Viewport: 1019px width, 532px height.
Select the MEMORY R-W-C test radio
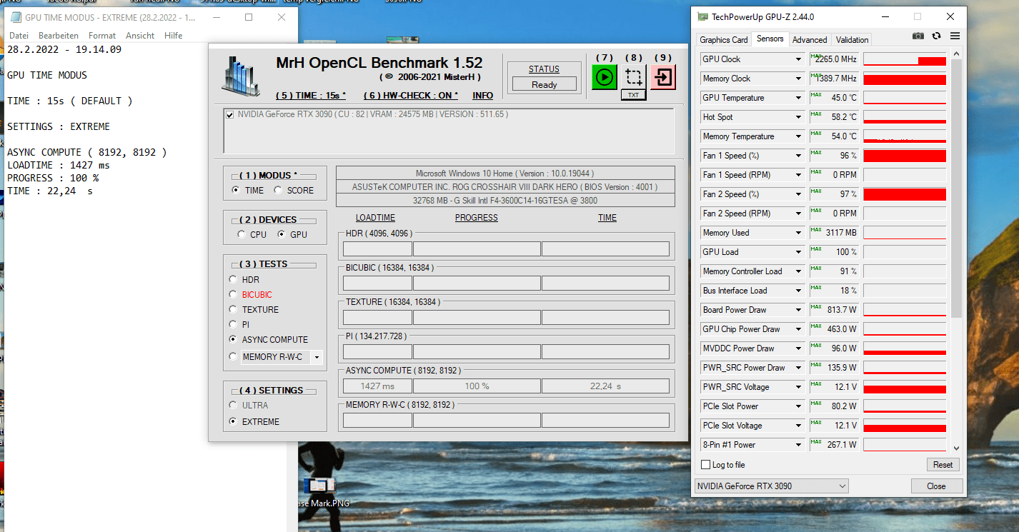point(233,356)
